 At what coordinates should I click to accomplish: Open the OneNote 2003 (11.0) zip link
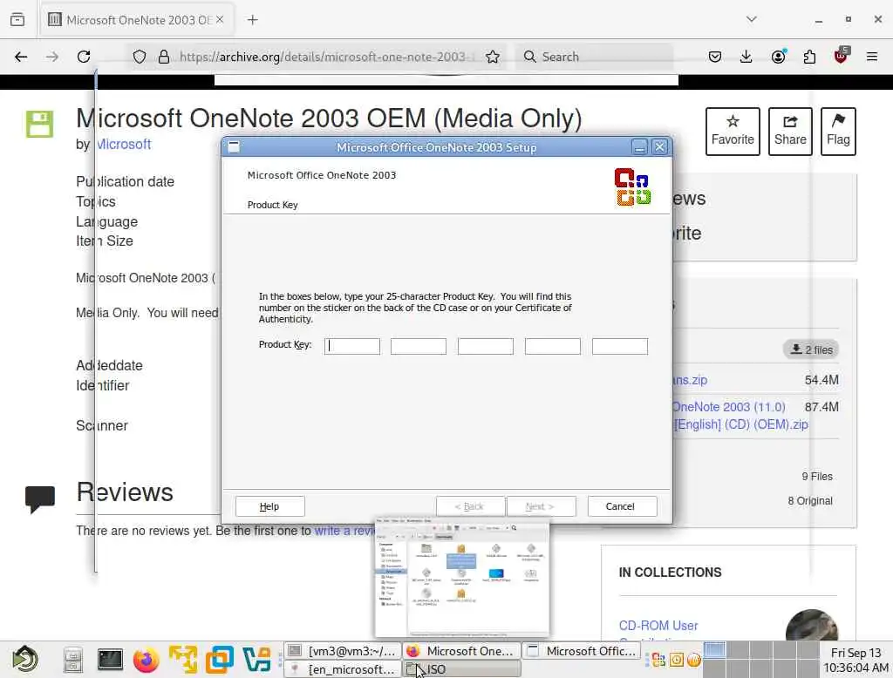point(740,416)
